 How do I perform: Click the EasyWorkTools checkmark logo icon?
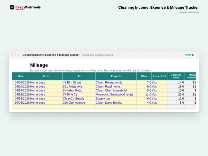click(12, 7)
